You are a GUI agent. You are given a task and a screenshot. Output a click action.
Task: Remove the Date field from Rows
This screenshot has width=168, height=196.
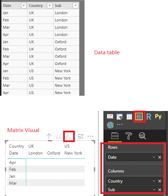pos(160,157)
